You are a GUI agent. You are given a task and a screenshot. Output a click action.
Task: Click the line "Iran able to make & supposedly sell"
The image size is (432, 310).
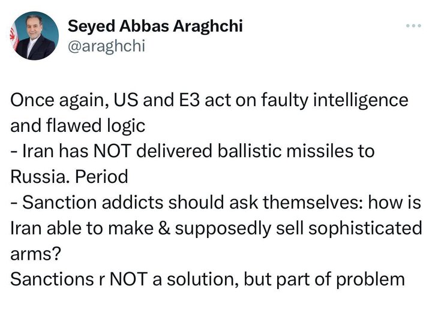[216, 228]
